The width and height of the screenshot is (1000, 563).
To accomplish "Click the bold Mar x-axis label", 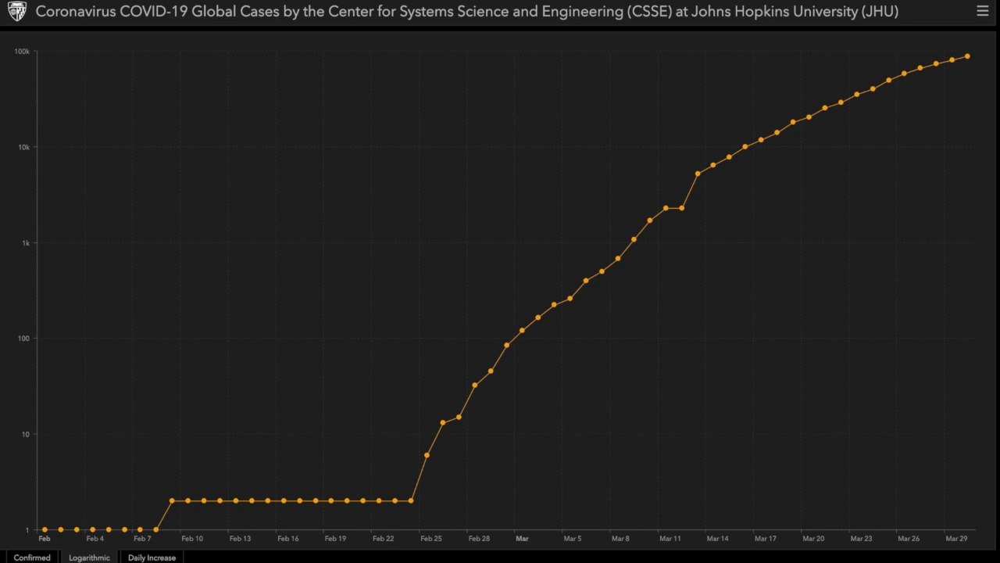I will pos(522,539).
